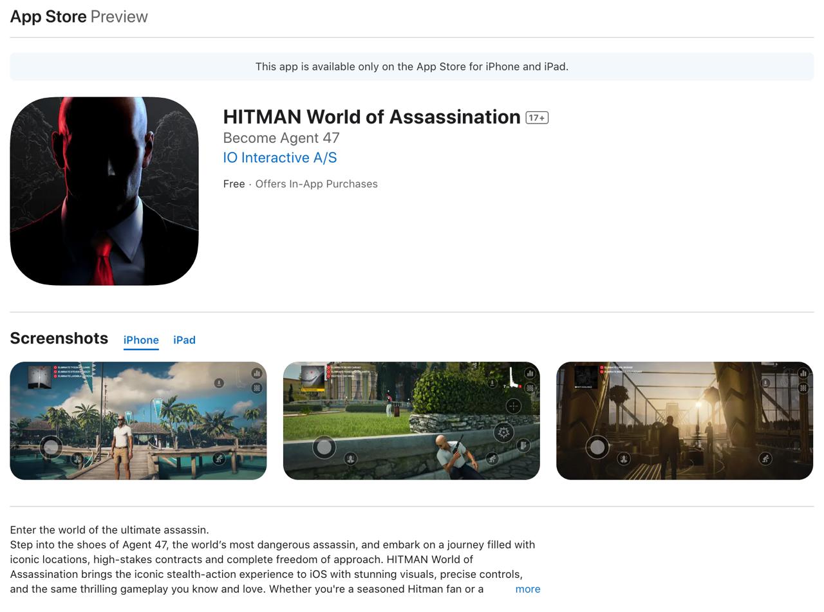Switch to the iPhone screenshots tab
The image size is (824, 612).
(x=141, y=340)
